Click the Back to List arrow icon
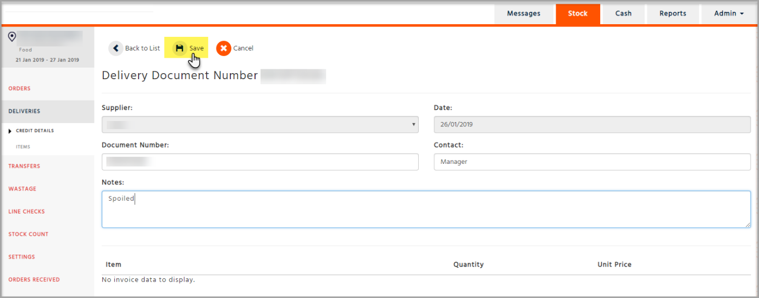 (115, 48)
